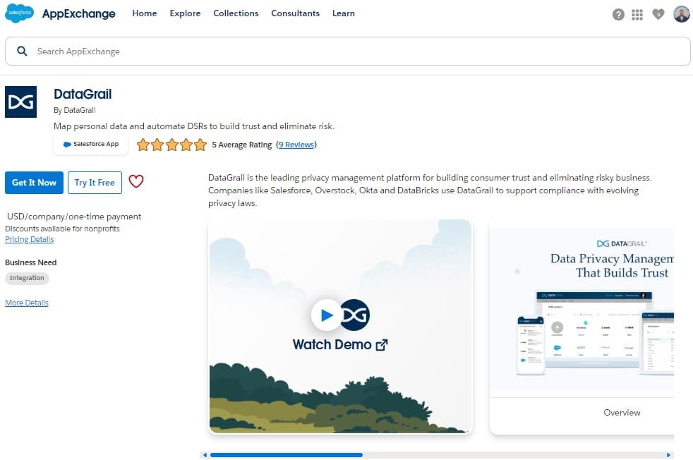Click the 5 Average Rating text
This screenshot has height=460, width=693.
click(x=242, y=145)
